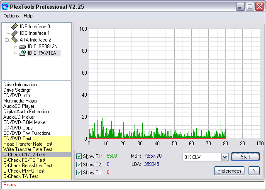Viewport: 266px width, 190px height.
Task: Open AudioCD Maker
Action: tap(19, 117)
